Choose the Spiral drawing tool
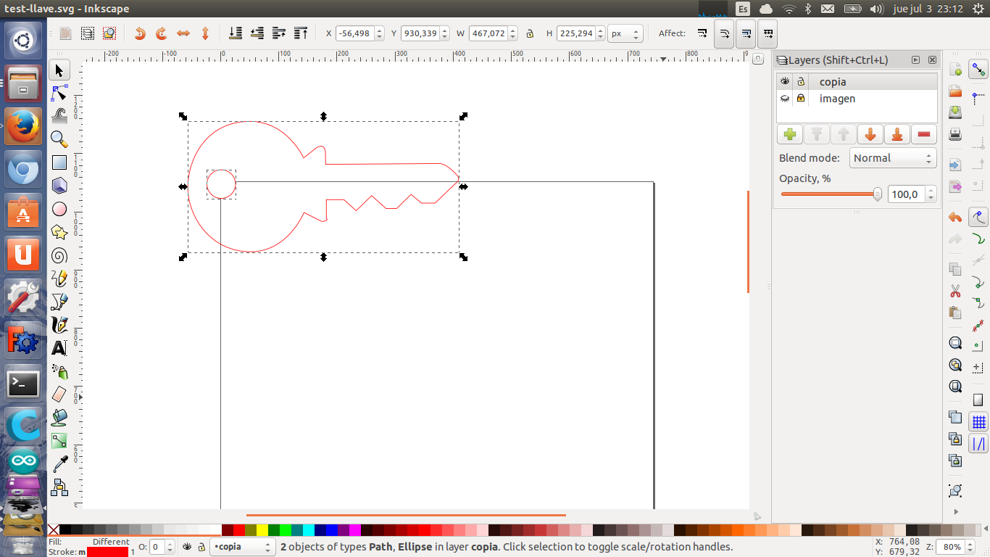The image size is (990, 557). click(x=59, y=256)
